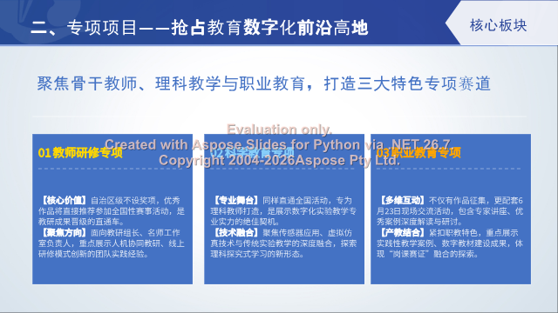The width and height of the screenshot is (558, 313).
Task: Click the 【核心价值】 paragraph in first card
Action: tap(112, 210)
